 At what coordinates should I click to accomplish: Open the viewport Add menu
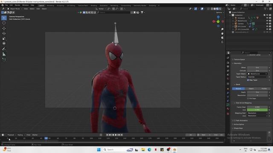38,8
